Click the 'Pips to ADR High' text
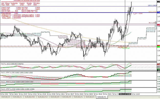 point(28,10)
